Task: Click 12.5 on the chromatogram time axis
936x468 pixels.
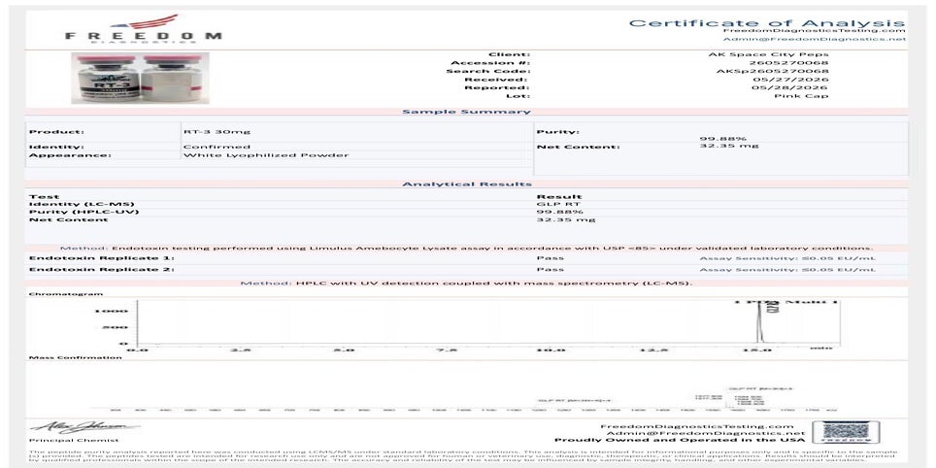Action: click(653, 350)
